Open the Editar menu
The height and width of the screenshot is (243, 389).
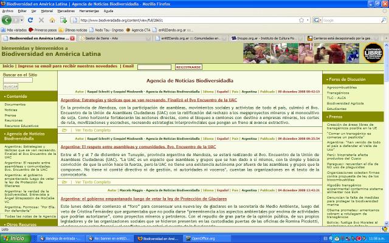[22, 11]
